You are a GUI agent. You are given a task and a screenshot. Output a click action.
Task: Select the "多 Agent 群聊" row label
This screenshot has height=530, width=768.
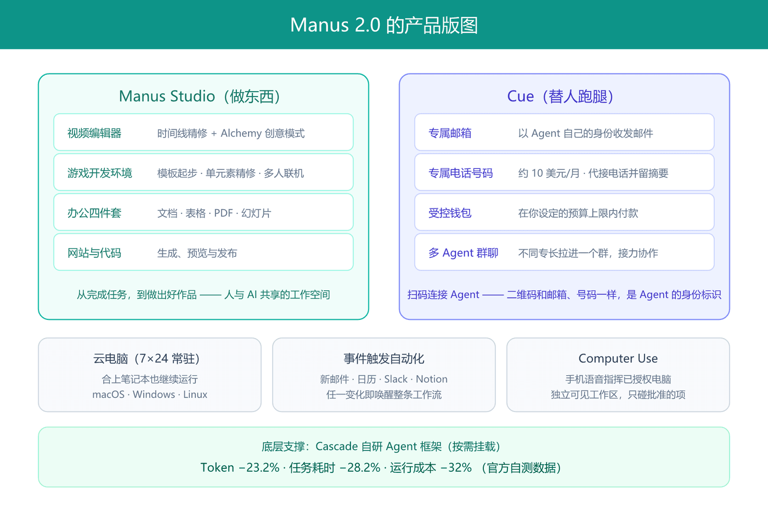[x=464, y=253]
